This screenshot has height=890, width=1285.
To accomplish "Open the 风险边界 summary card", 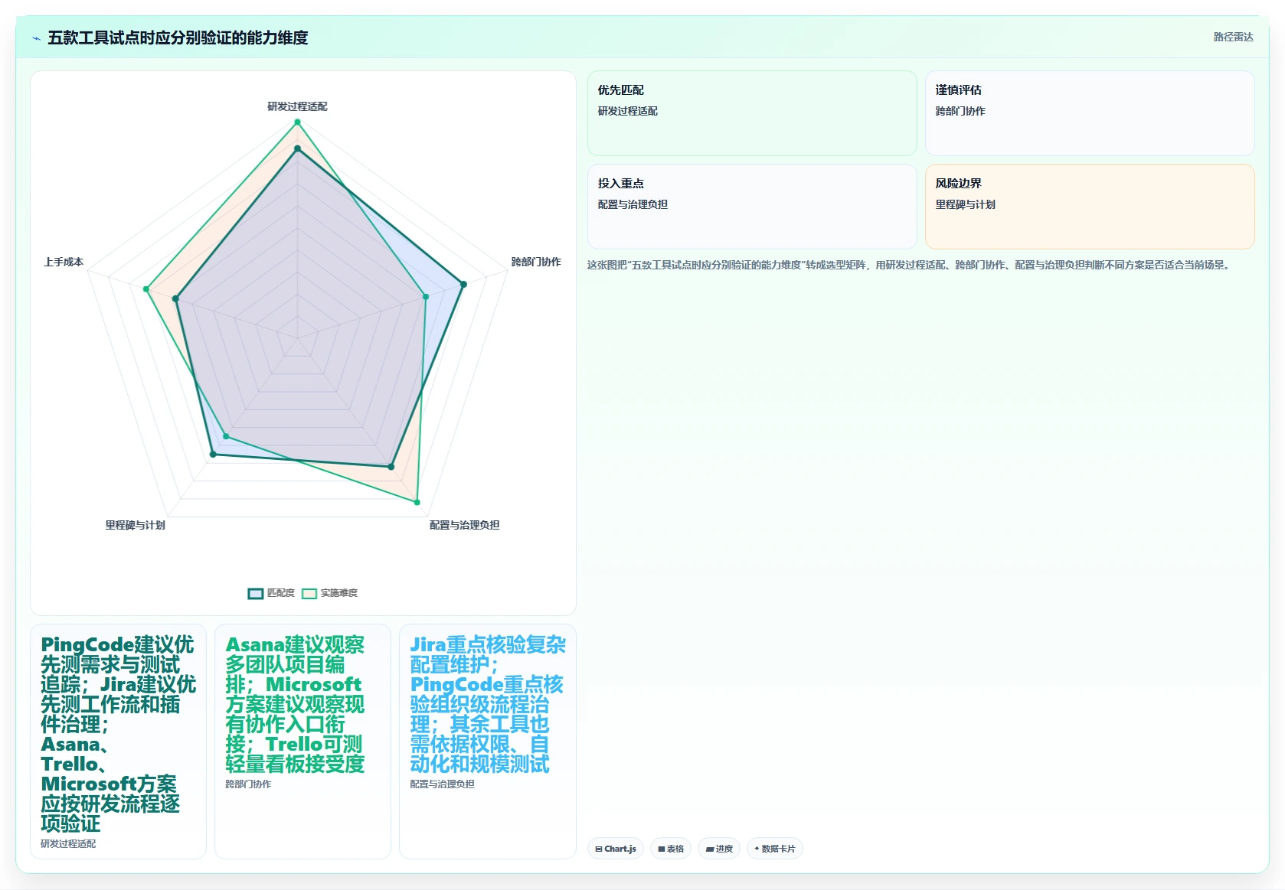I will coord(1090,207).
